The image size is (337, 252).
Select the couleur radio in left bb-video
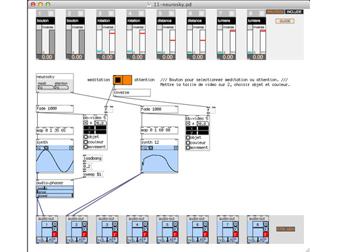pyautogui.click(x=86, y=142)
